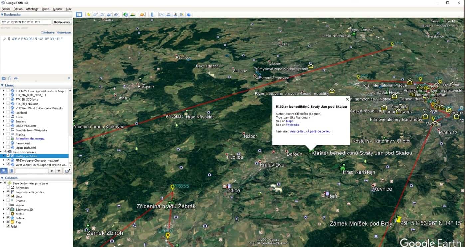Select the ruler measurement tool
Image resolution: width=465 pixels, height=247 pixels.
click(152, 15)
